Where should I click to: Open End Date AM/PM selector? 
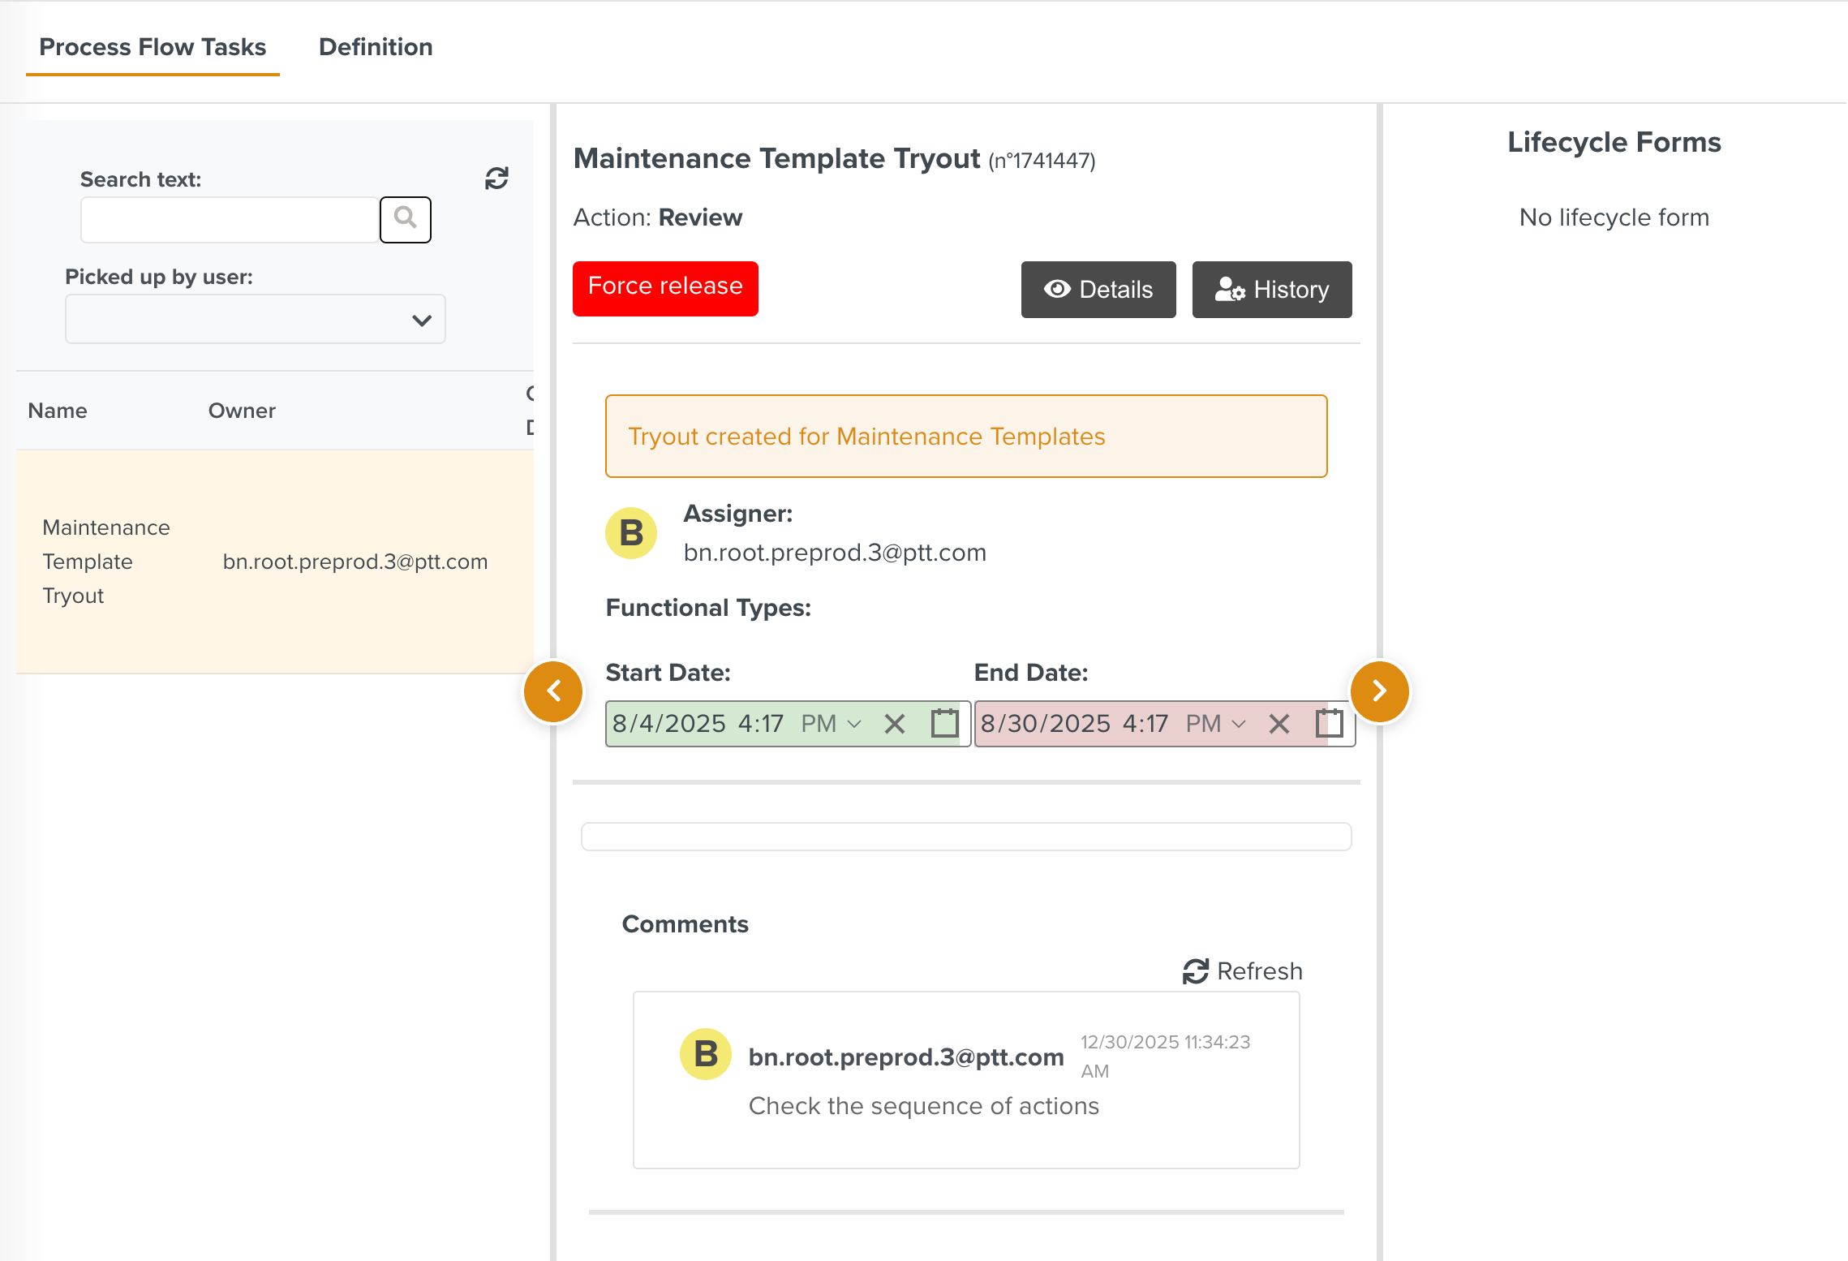(x=1215, y=723)
